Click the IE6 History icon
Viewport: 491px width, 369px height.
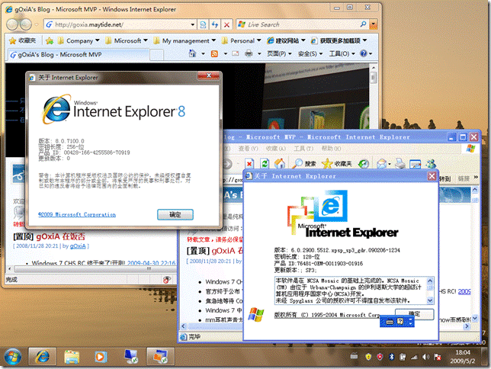pyautogui.click(x=364, y=163)
